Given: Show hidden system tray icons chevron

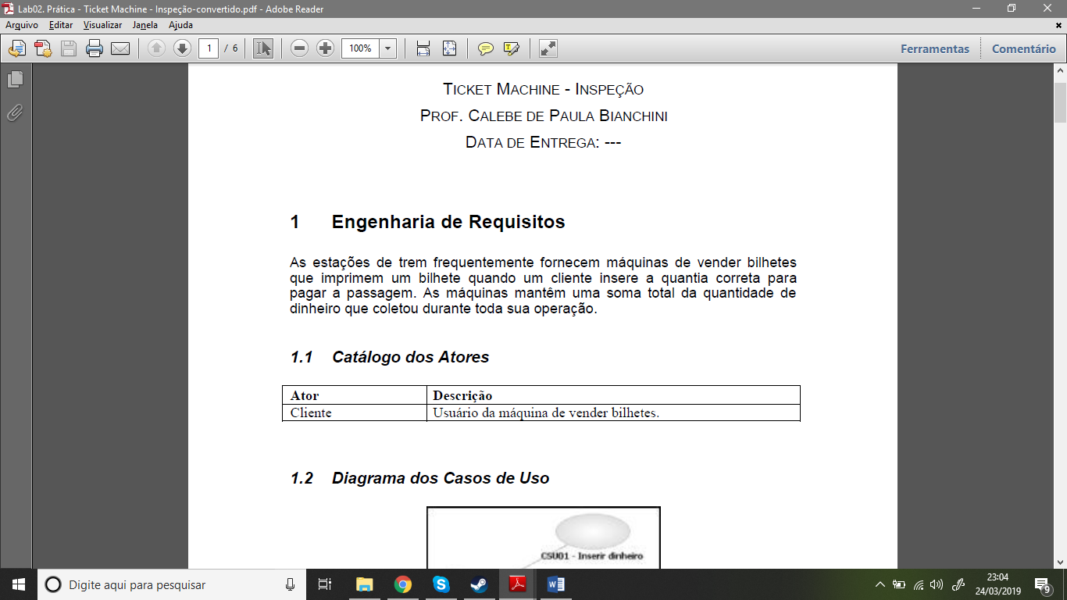Looking at the screenshot, I should (x=880, y=584).
